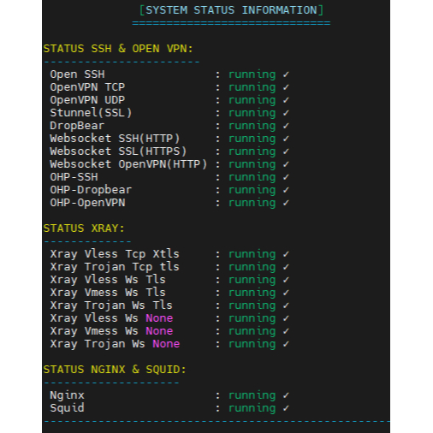This screenshot has height=433, width=433.
Task: Click checkmark on Xray Trojan Ws None row
Action: 286,344
